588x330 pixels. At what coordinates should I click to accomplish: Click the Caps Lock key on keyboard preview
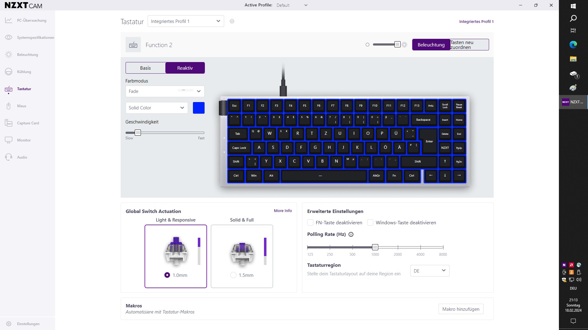click(239, 148)
